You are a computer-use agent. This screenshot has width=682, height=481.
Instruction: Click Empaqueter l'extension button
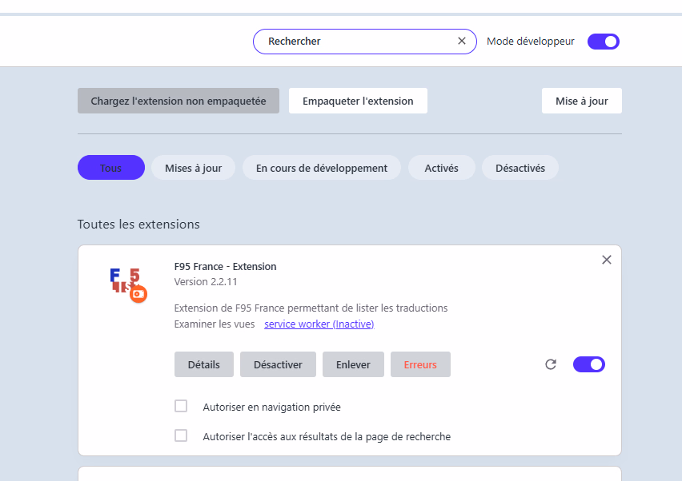(358, 101)
